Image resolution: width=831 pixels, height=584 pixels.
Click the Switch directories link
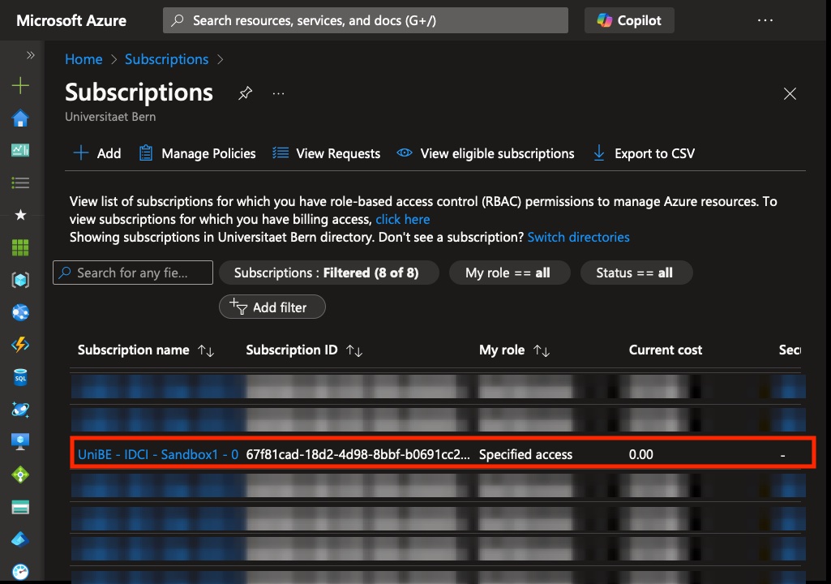tap(578, 237)
